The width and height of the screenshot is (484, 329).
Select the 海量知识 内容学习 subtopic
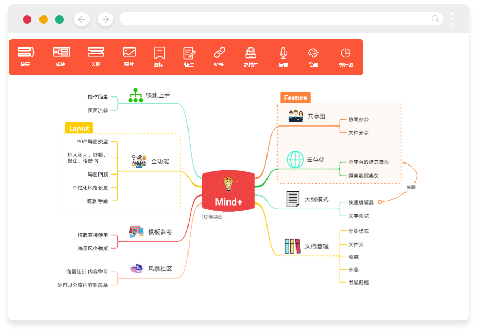coord(87,272)
